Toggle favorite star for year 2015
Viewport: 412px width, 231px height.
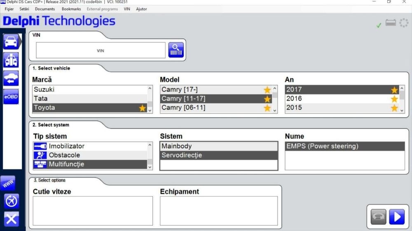click(394, 108)
